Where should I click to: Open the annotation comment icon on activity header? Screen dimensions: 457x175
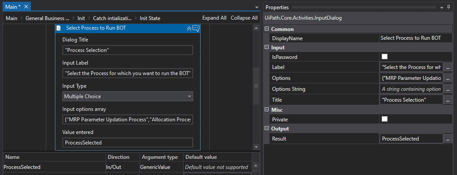point(196,28)
